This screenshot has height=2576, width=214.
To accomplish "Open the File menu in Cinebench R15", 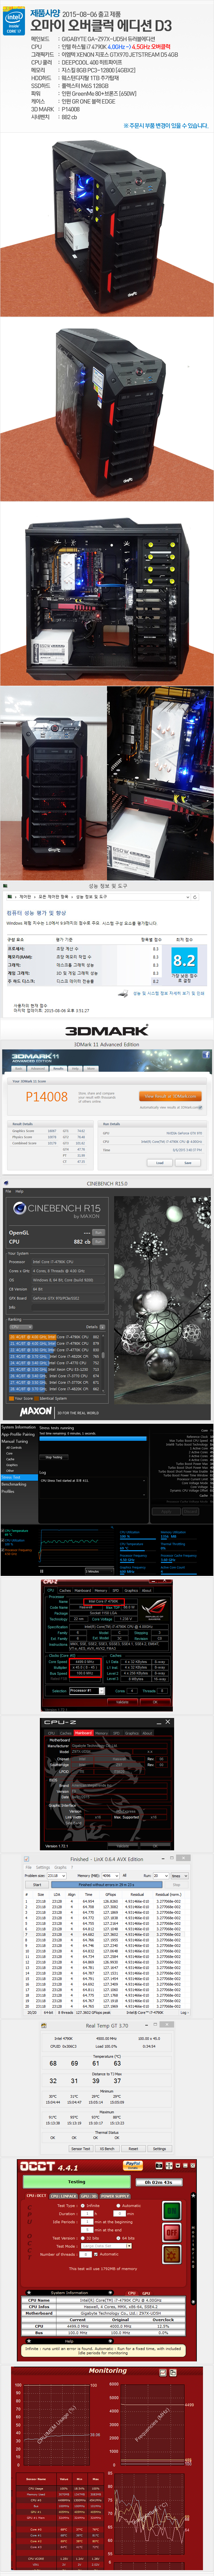I will pos(8,1191).
